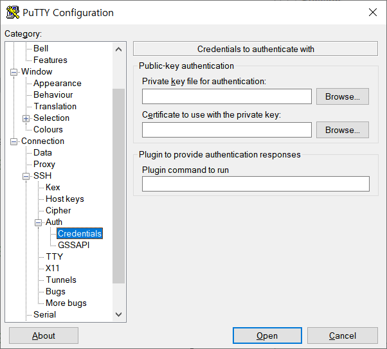Open the Translation settings
Screen dimensions: 387x349
55,107
